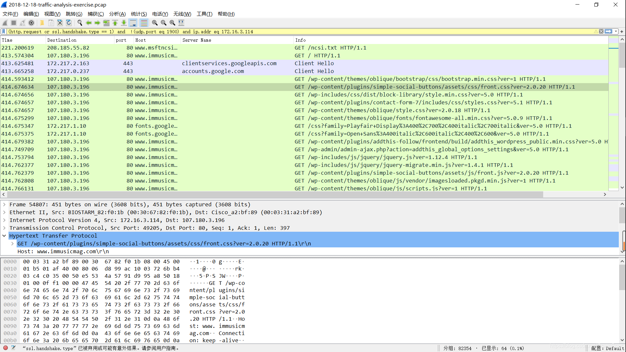Click inside the display filter field
The image size is (626, 352).
[300, 32]
